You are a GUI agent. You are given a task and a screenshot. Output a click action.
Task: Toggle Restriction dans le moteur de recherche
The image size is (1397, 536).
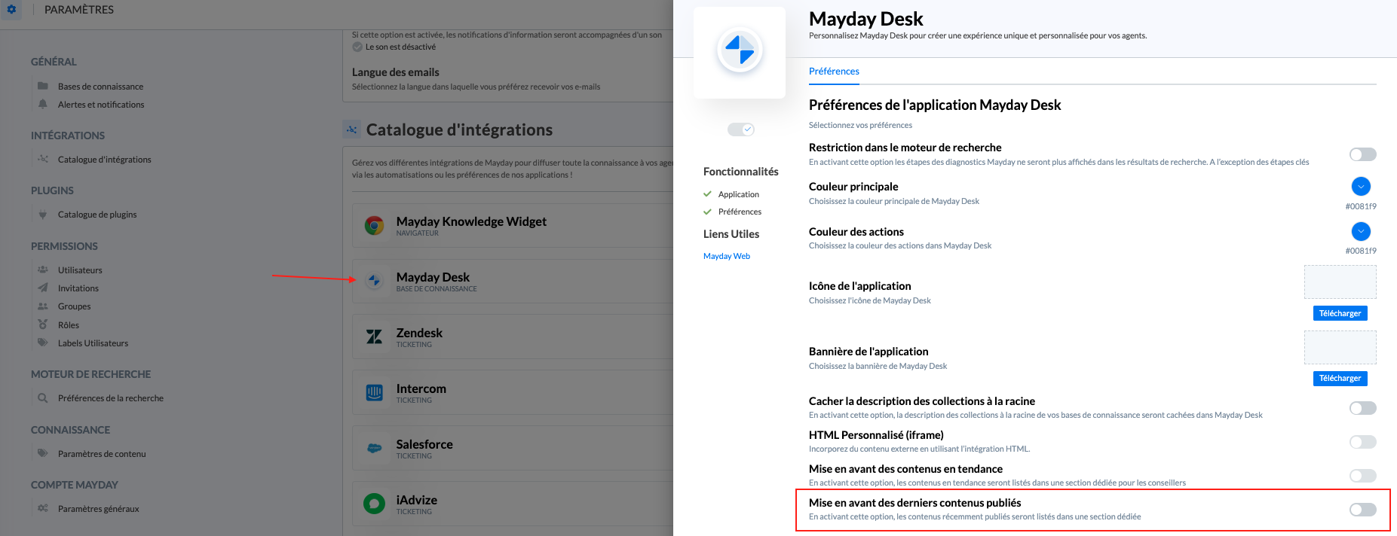[1362, 154]
